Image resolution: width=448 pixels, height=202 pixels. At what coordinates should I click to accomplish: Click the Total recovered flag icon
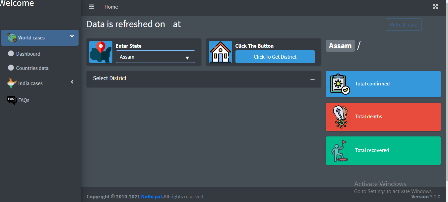[x=340, y=151]
